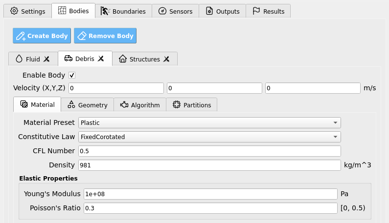
Task: Open the Settings tab with gear icon
Action: [27, 11]
